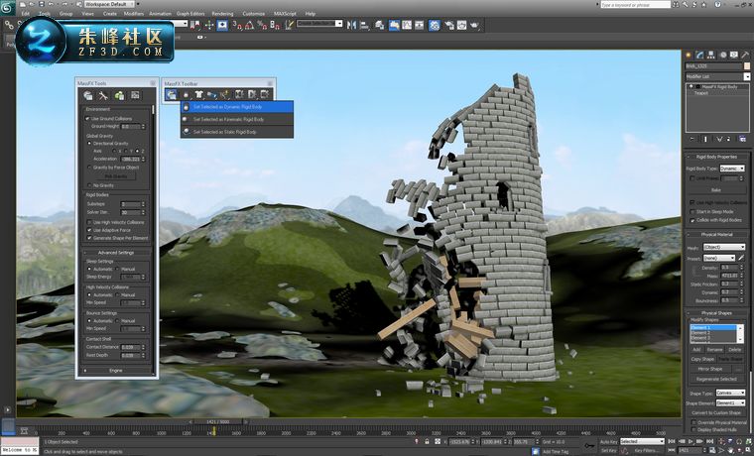The image size is (754, 456).
Task: Click Convert to Custom Shape button
Action: pos(716,412)
